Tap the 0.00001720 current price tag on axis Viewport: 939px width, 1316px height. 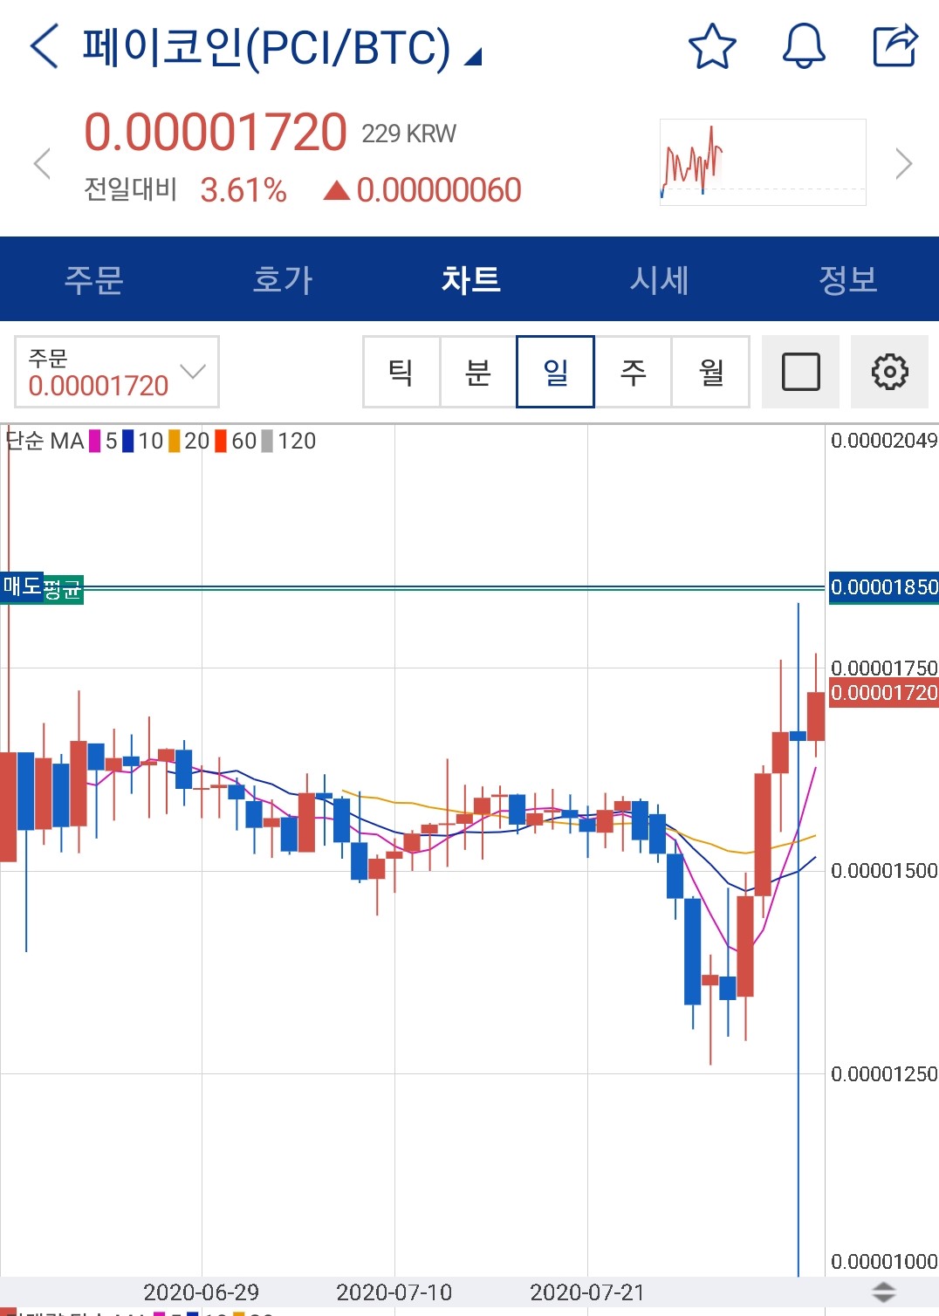pyautogui.click(x=883, y=693)
